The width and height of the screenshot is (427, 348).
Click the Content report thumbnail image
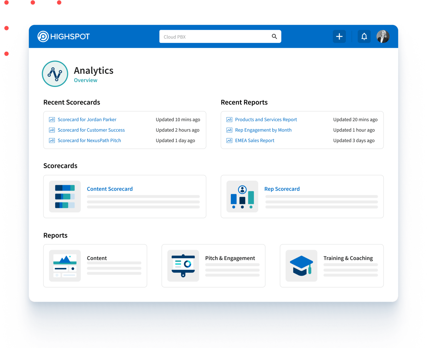click(65, 265)
